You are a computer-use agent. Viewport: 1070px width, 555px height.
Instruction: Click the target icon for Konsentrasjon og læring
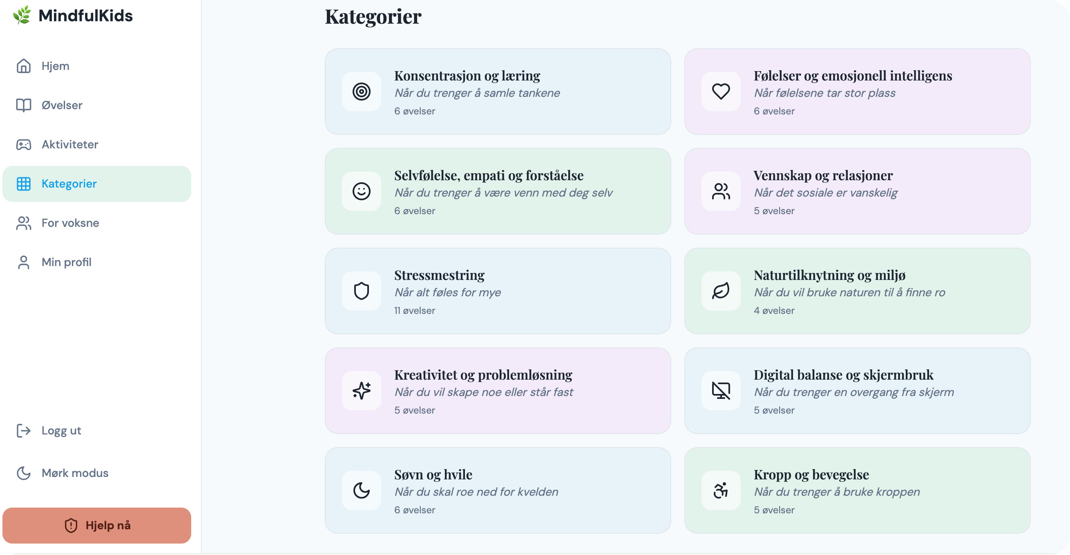click(361, 92)
